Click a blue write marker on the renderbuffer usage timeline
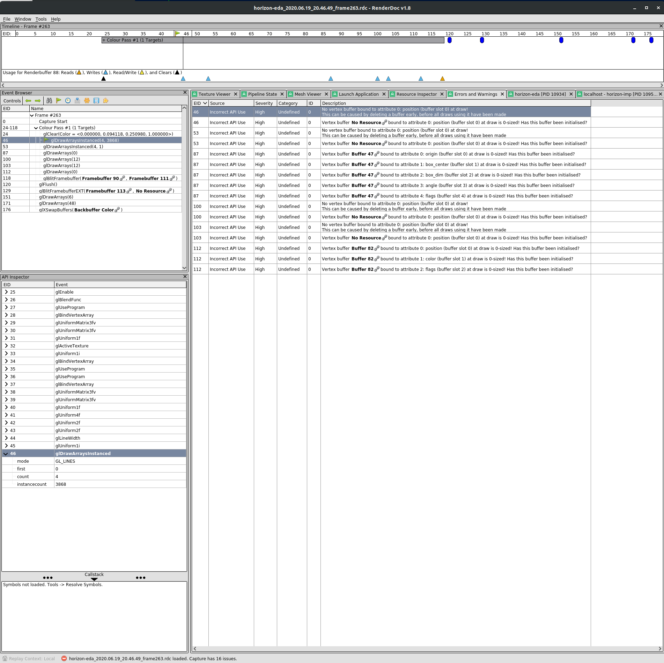This screenshot has height=663, width=664. (183, 78)
